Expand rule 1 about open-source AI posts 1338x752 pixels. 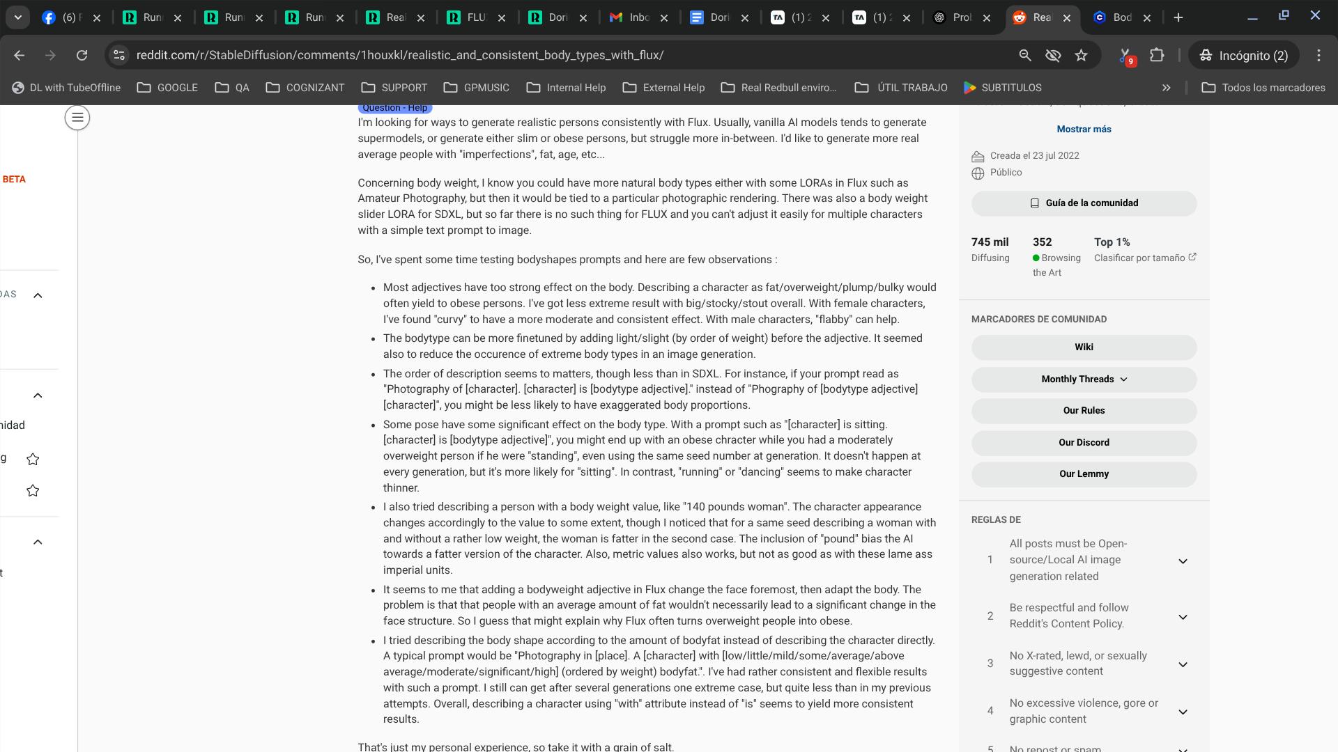[x=1183, y=561]
